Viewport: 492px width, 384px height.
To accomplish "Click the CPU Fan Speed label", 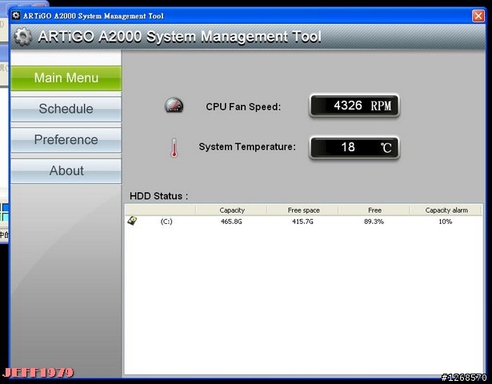I will [243, 106].
